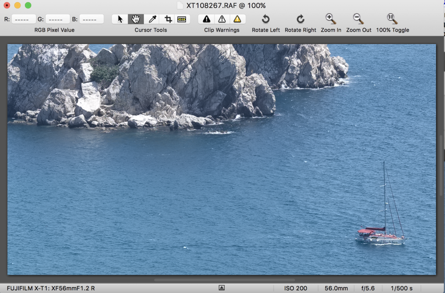Zoom in on the image
The height and width of the screenshot is (293, 445).
click(x=331, y=19)
